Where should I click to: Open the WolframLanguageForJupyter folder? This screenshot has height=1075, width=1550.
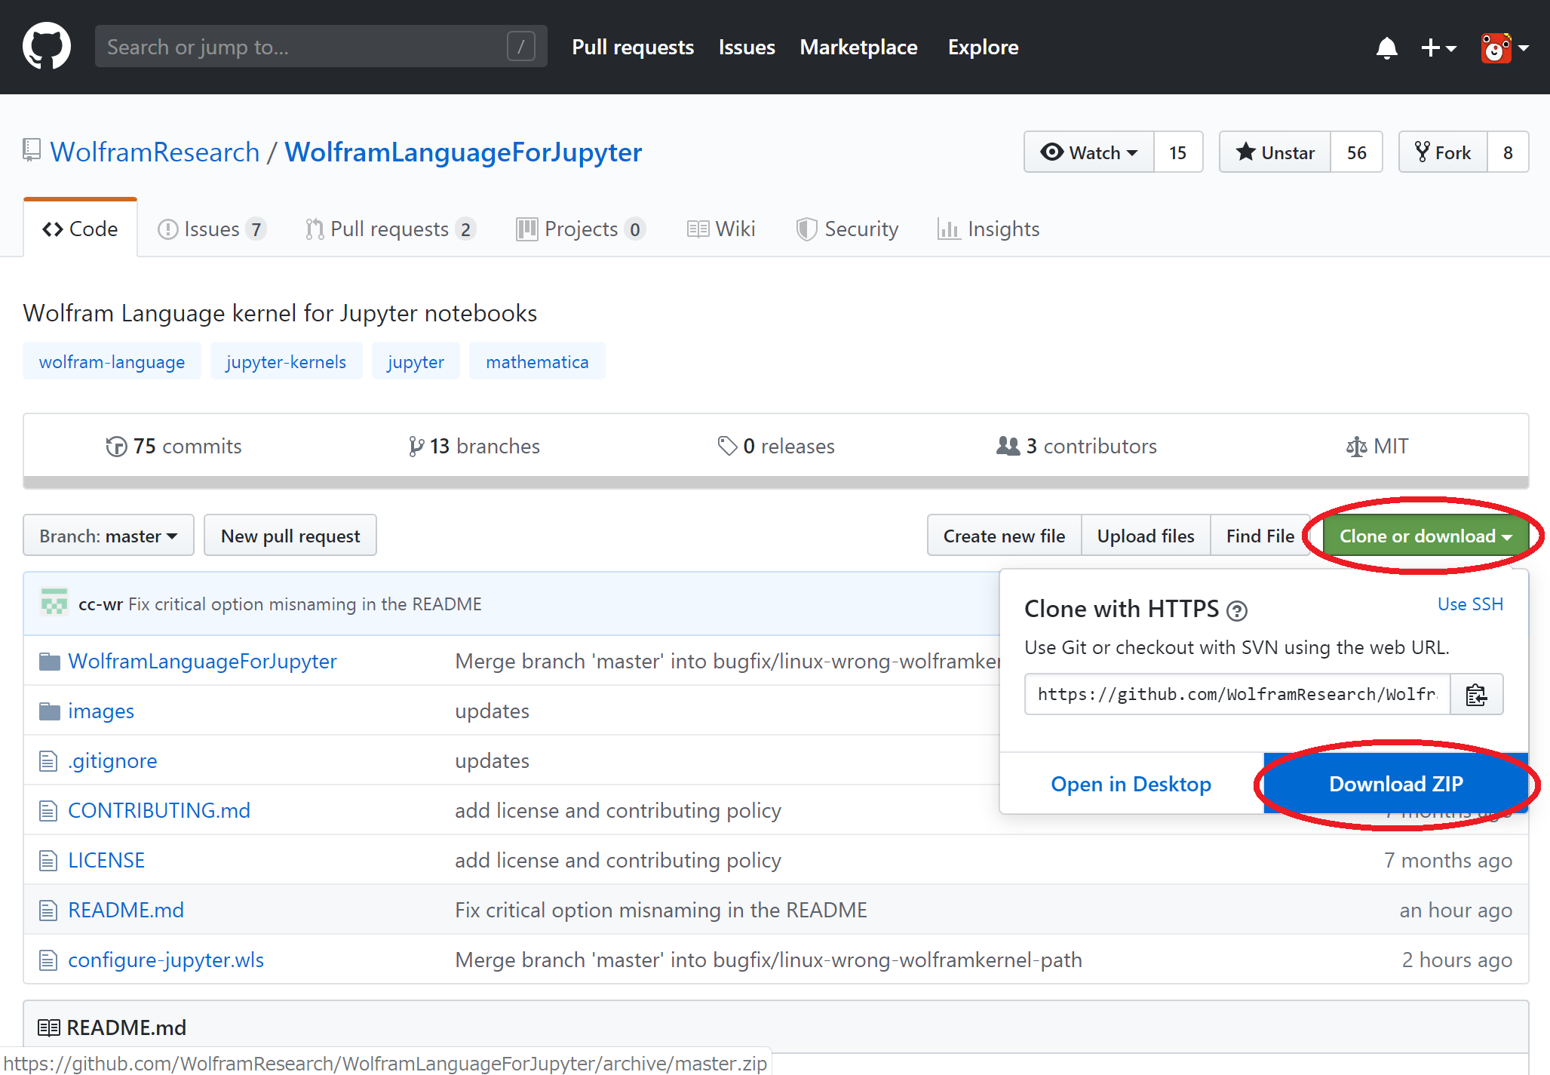tap(202, 661)
